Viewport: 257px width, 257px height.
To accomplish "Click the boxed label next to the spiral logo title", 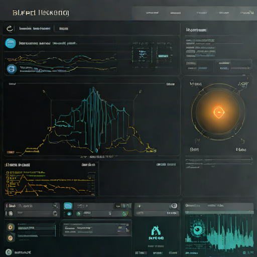I will (x=64, y=29).
